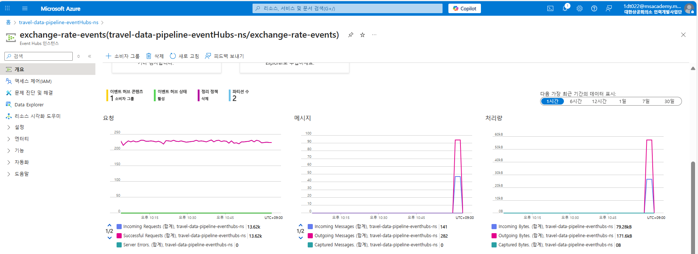Image resolution: width=698 pixels, height=254 pixels.
Task: Select the 1시간 time range
Action: pyautogui.click(x=552, y=101)
